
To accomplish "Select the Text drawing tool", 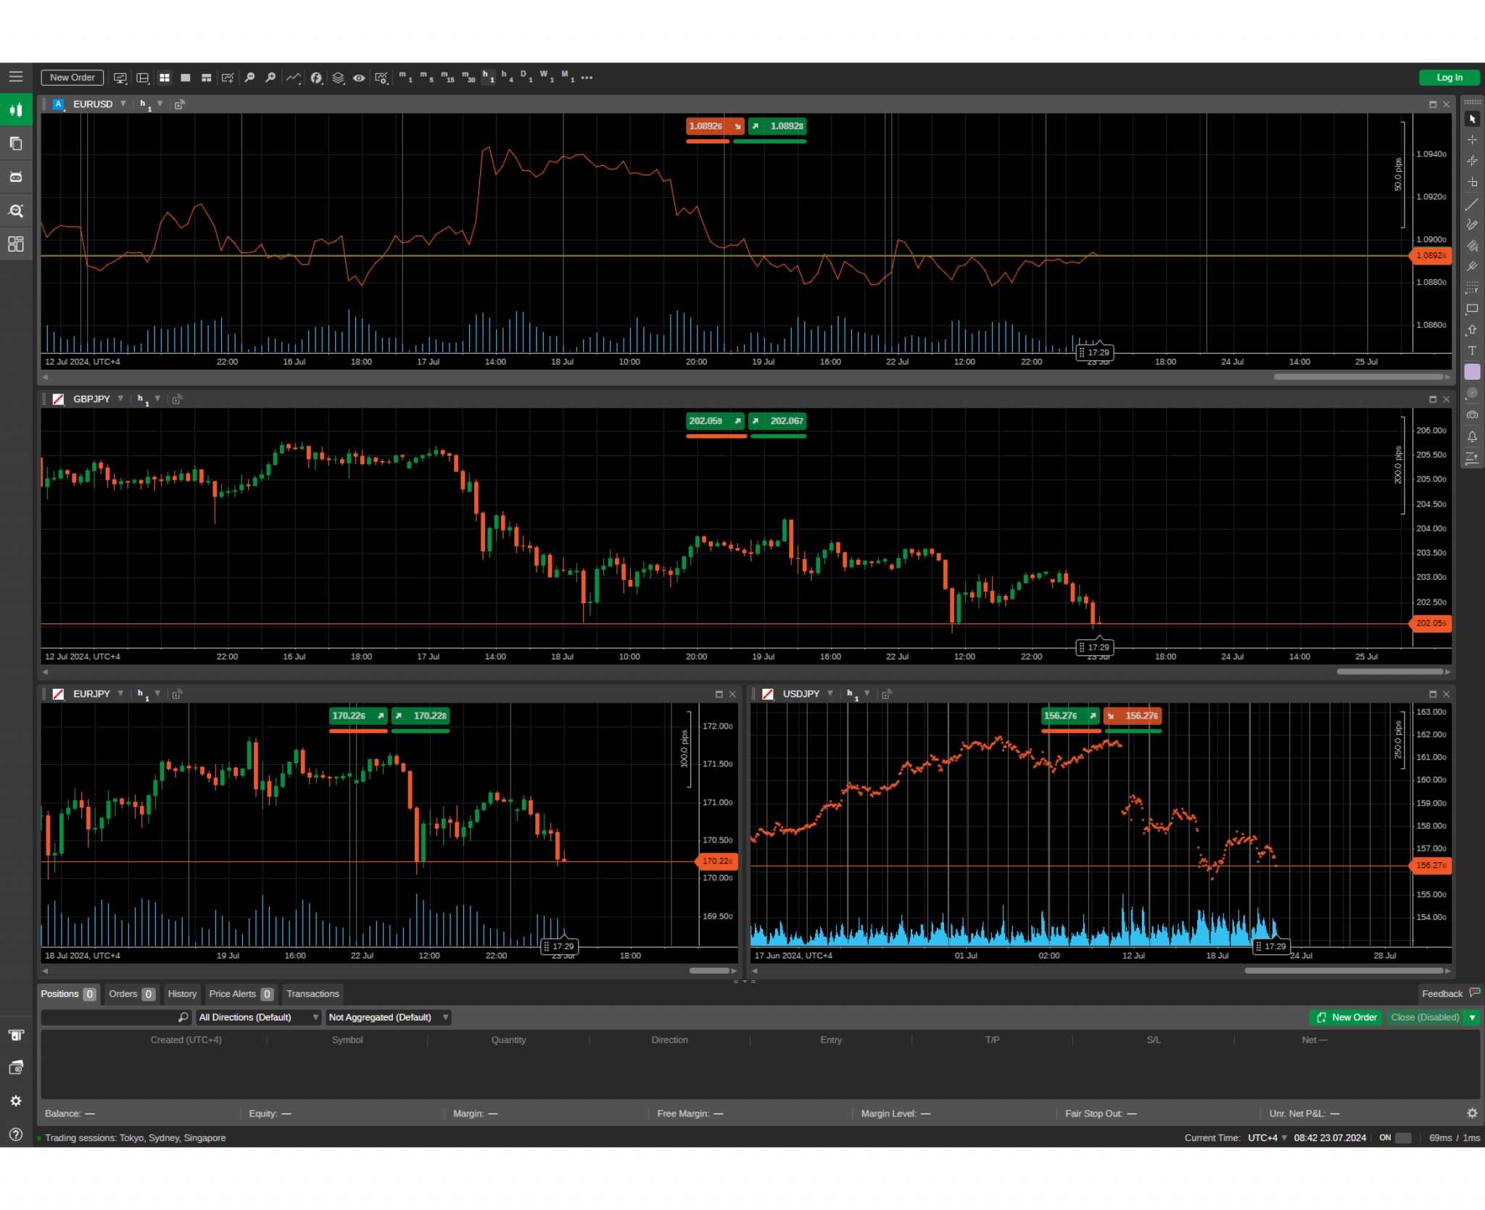I will click(1471, 351).
